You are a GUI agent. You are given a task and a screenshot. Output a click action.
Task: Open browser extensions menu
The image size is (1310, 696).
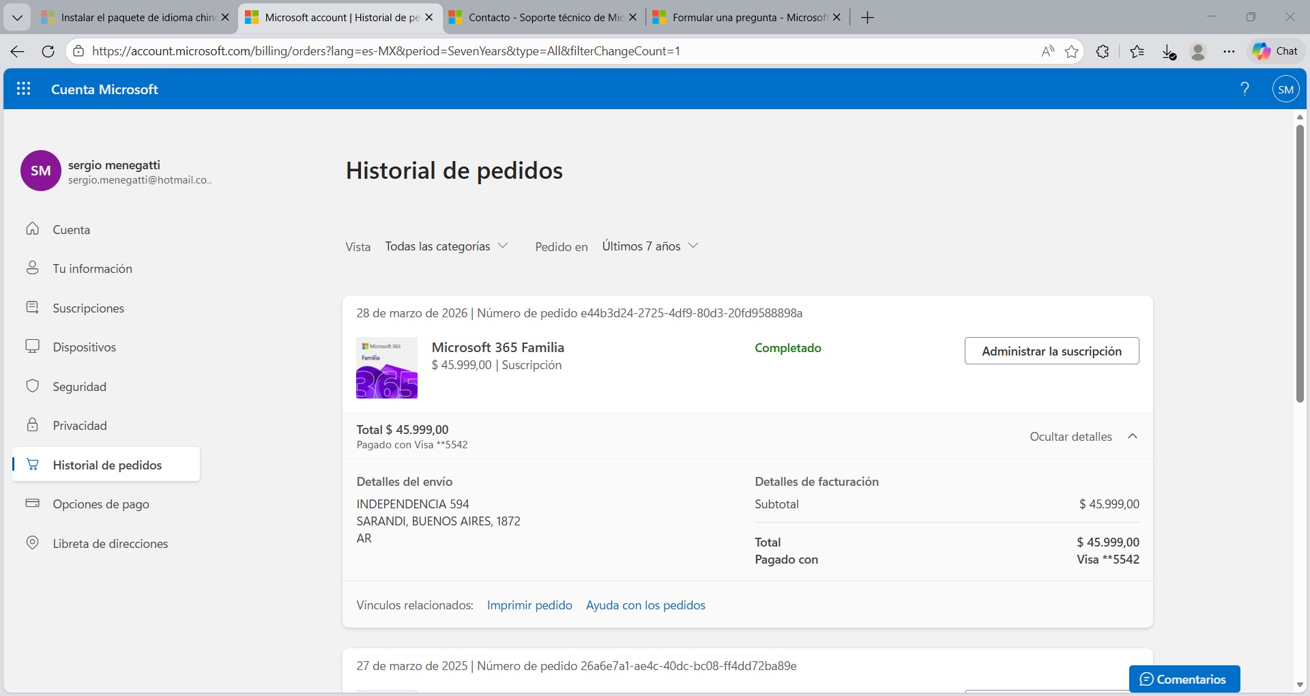pos(1103,51)
